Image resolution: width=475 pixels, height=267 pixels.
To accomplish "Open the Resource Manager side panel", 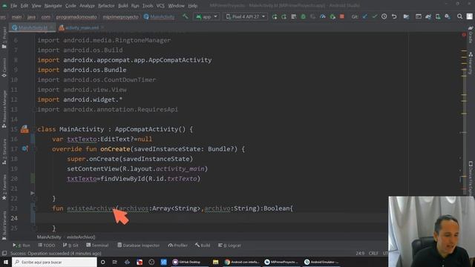I will click(x=4, y=109).
